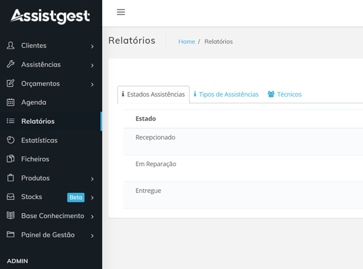
Task: Click the Técnicos group icon
Action: pos(271,94)
